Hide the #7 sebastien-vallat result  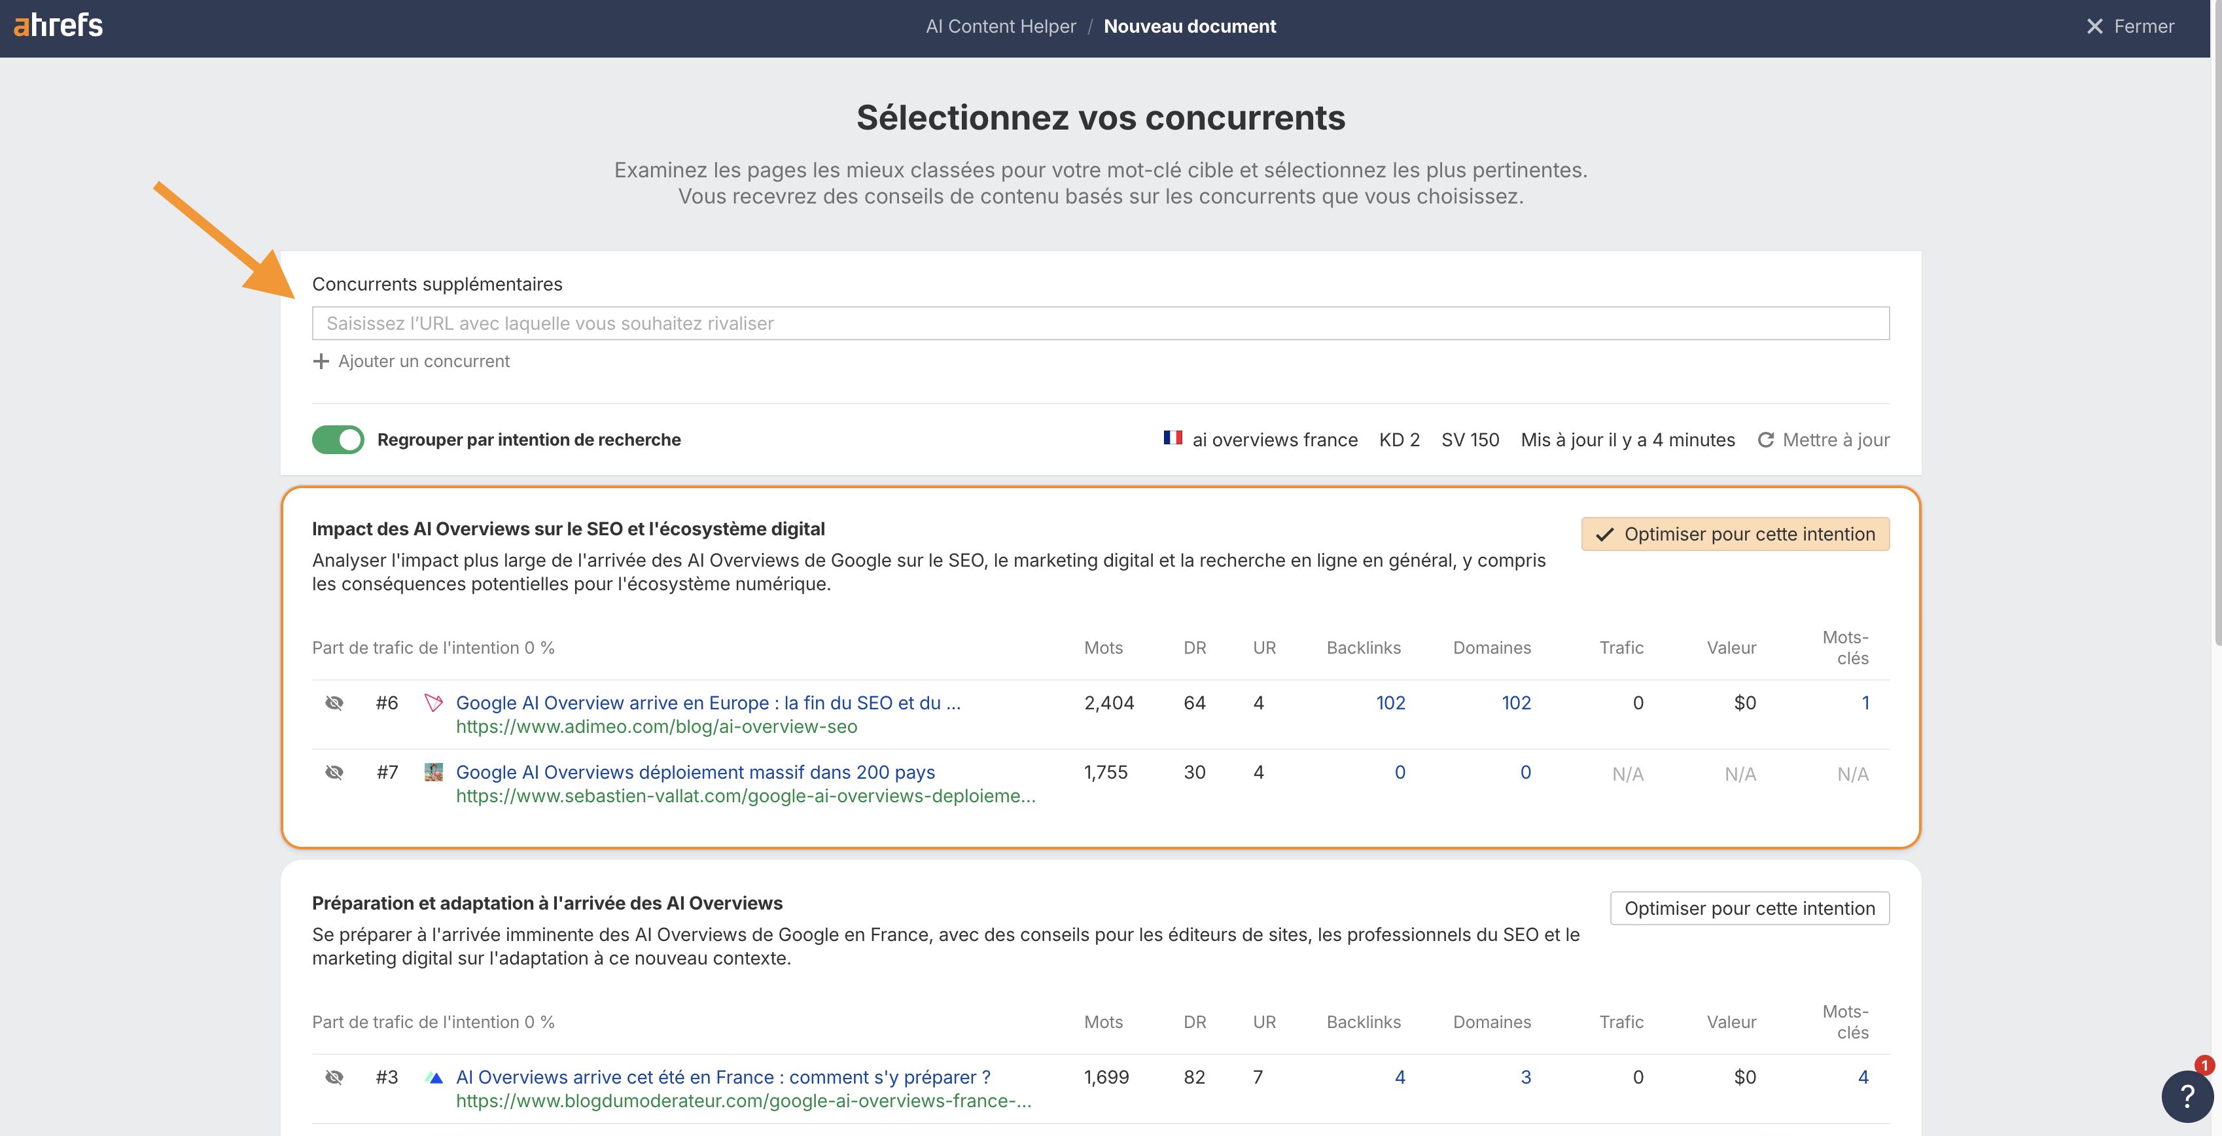tap(334, 772)
